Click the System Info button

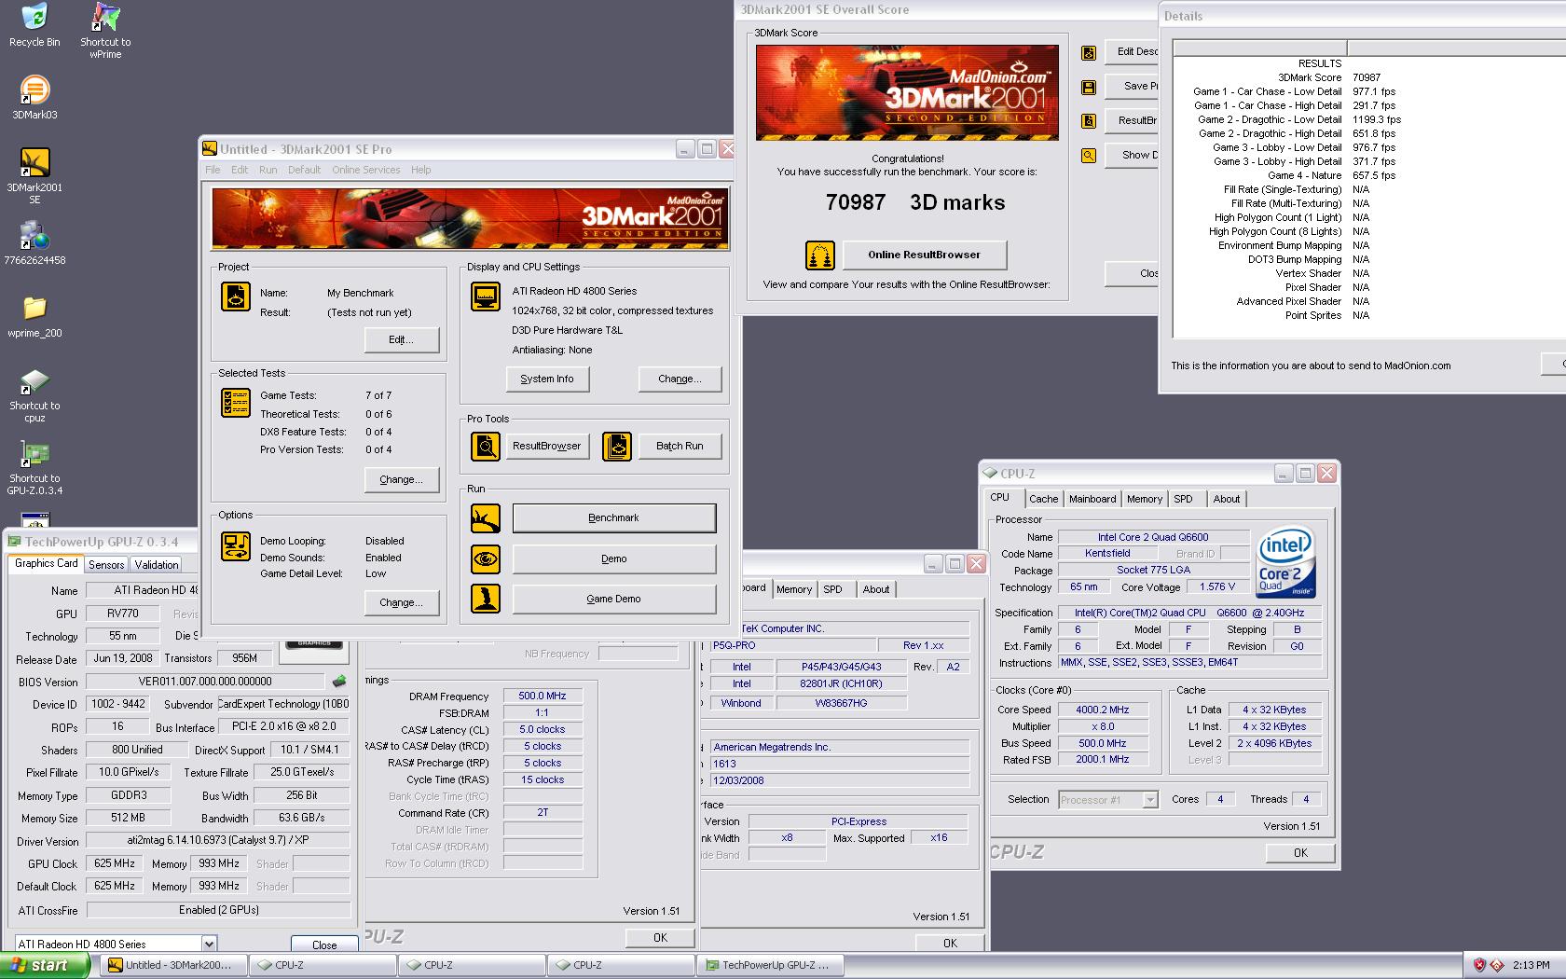click(x=547, y=379)
